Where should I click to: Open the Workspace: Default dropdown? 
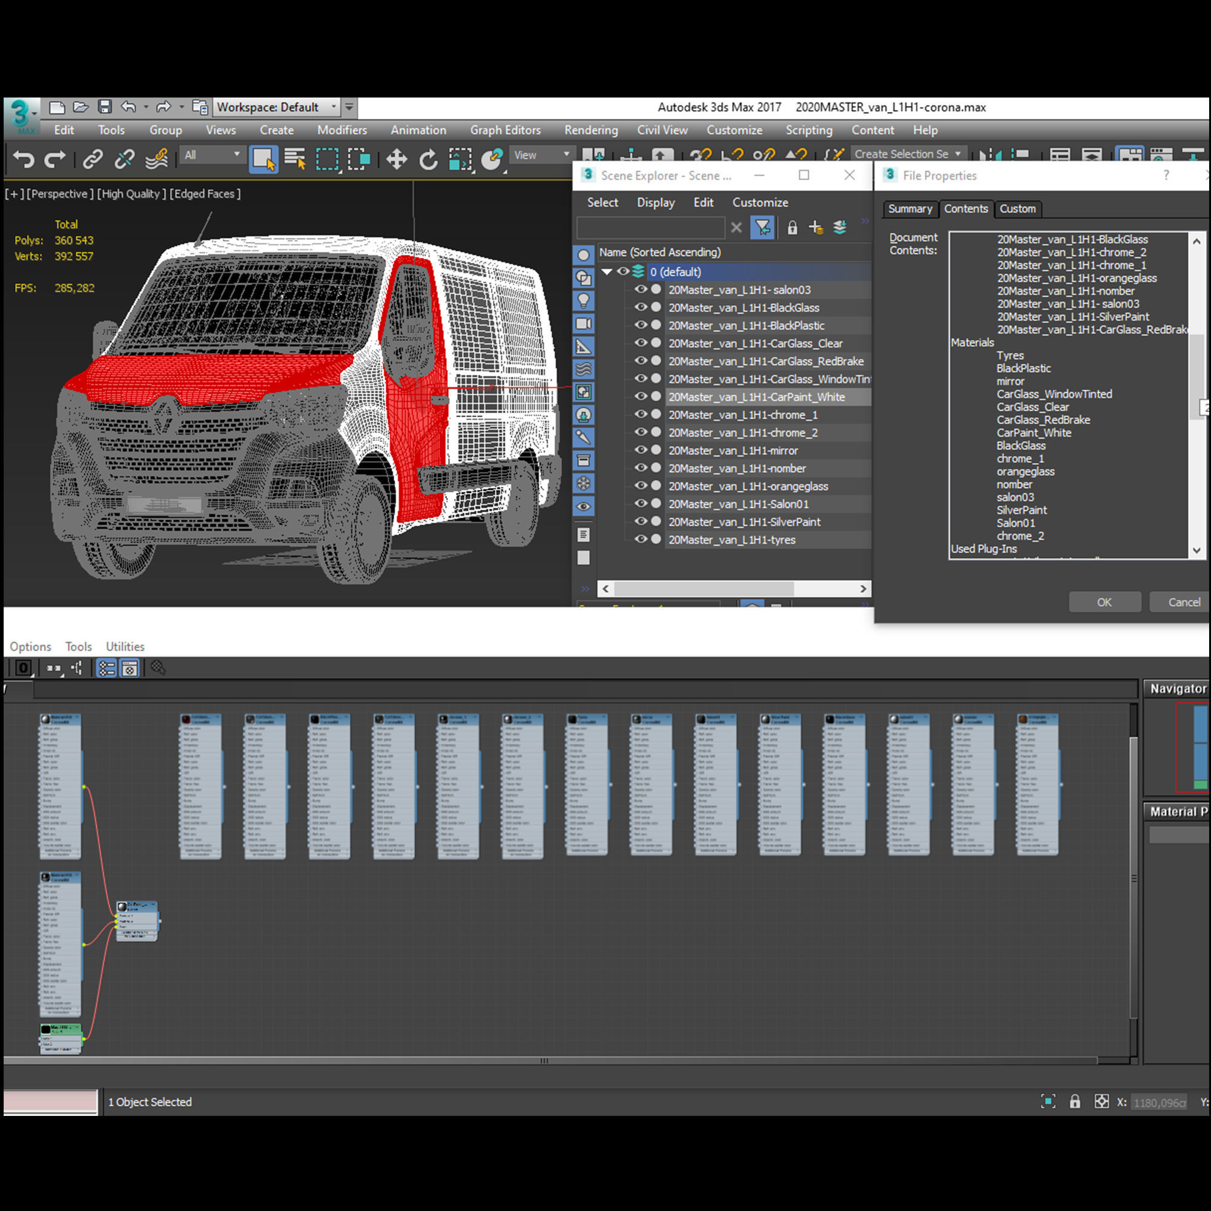276,107
